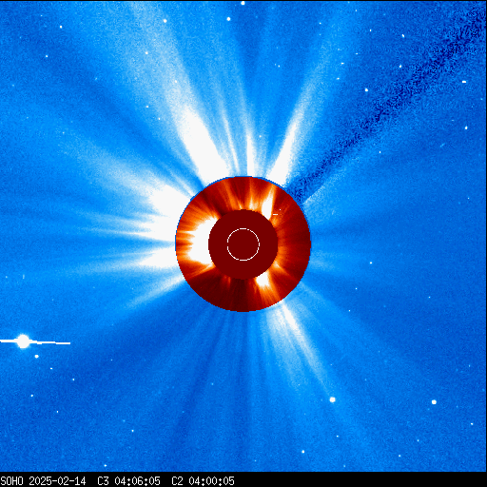Click the star beyond the pylon shadow, toward the frame edge
Viewport: 487px width, 487px height.
tap(464, 82)
